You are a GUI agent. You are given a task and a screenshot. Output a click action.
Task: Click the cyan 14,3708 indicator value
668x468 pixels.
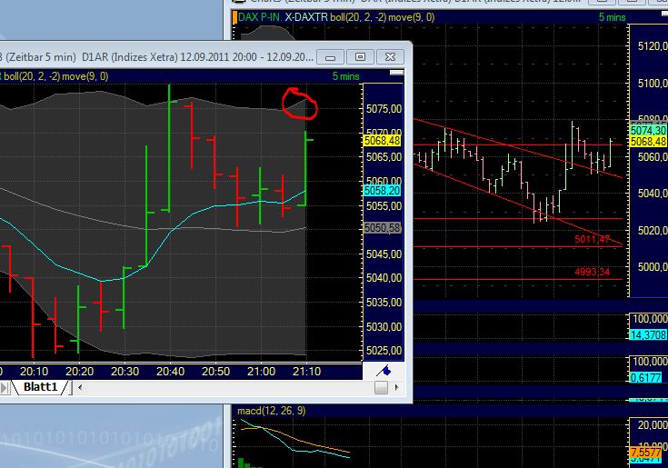(648, 335)
